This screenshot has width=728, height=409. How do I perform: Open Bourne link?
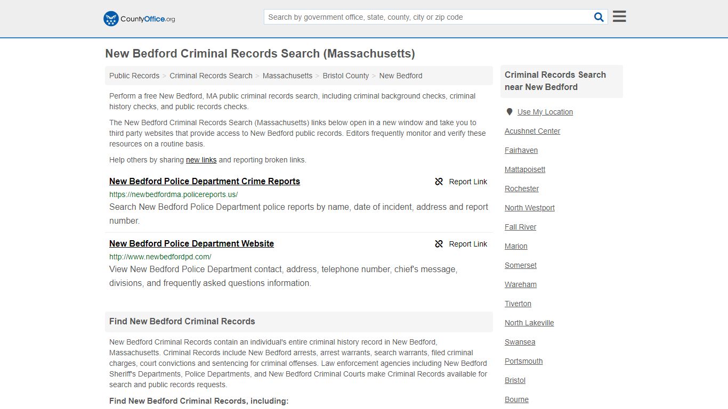coord(517,399)
